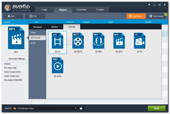Click the large MP4 output profile icon

pos(16,38)
